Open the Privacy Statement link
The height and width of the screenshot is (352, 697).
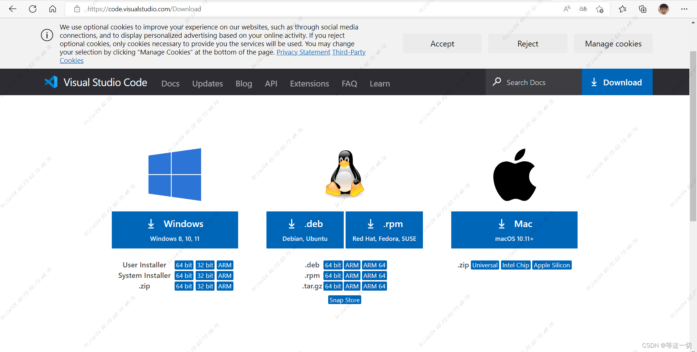tap(303, 52)
